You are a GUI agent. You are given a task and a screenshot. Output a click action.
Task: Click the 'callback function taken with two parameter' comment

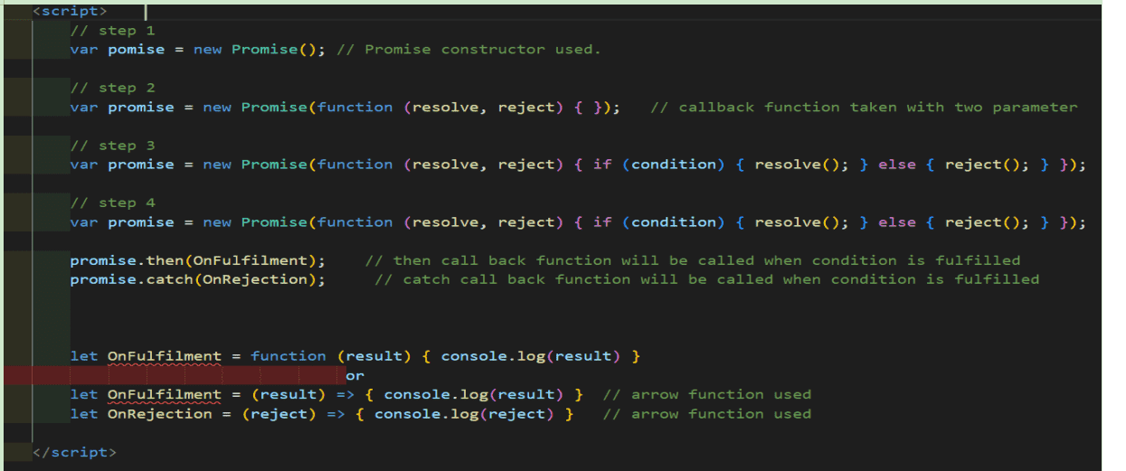864,108
